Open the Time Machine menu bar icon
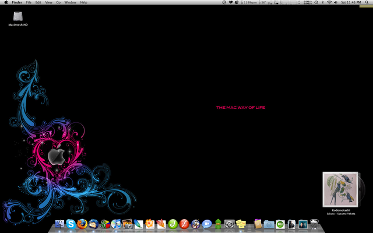This screenshot has width=373, height=233. [316, 2]
